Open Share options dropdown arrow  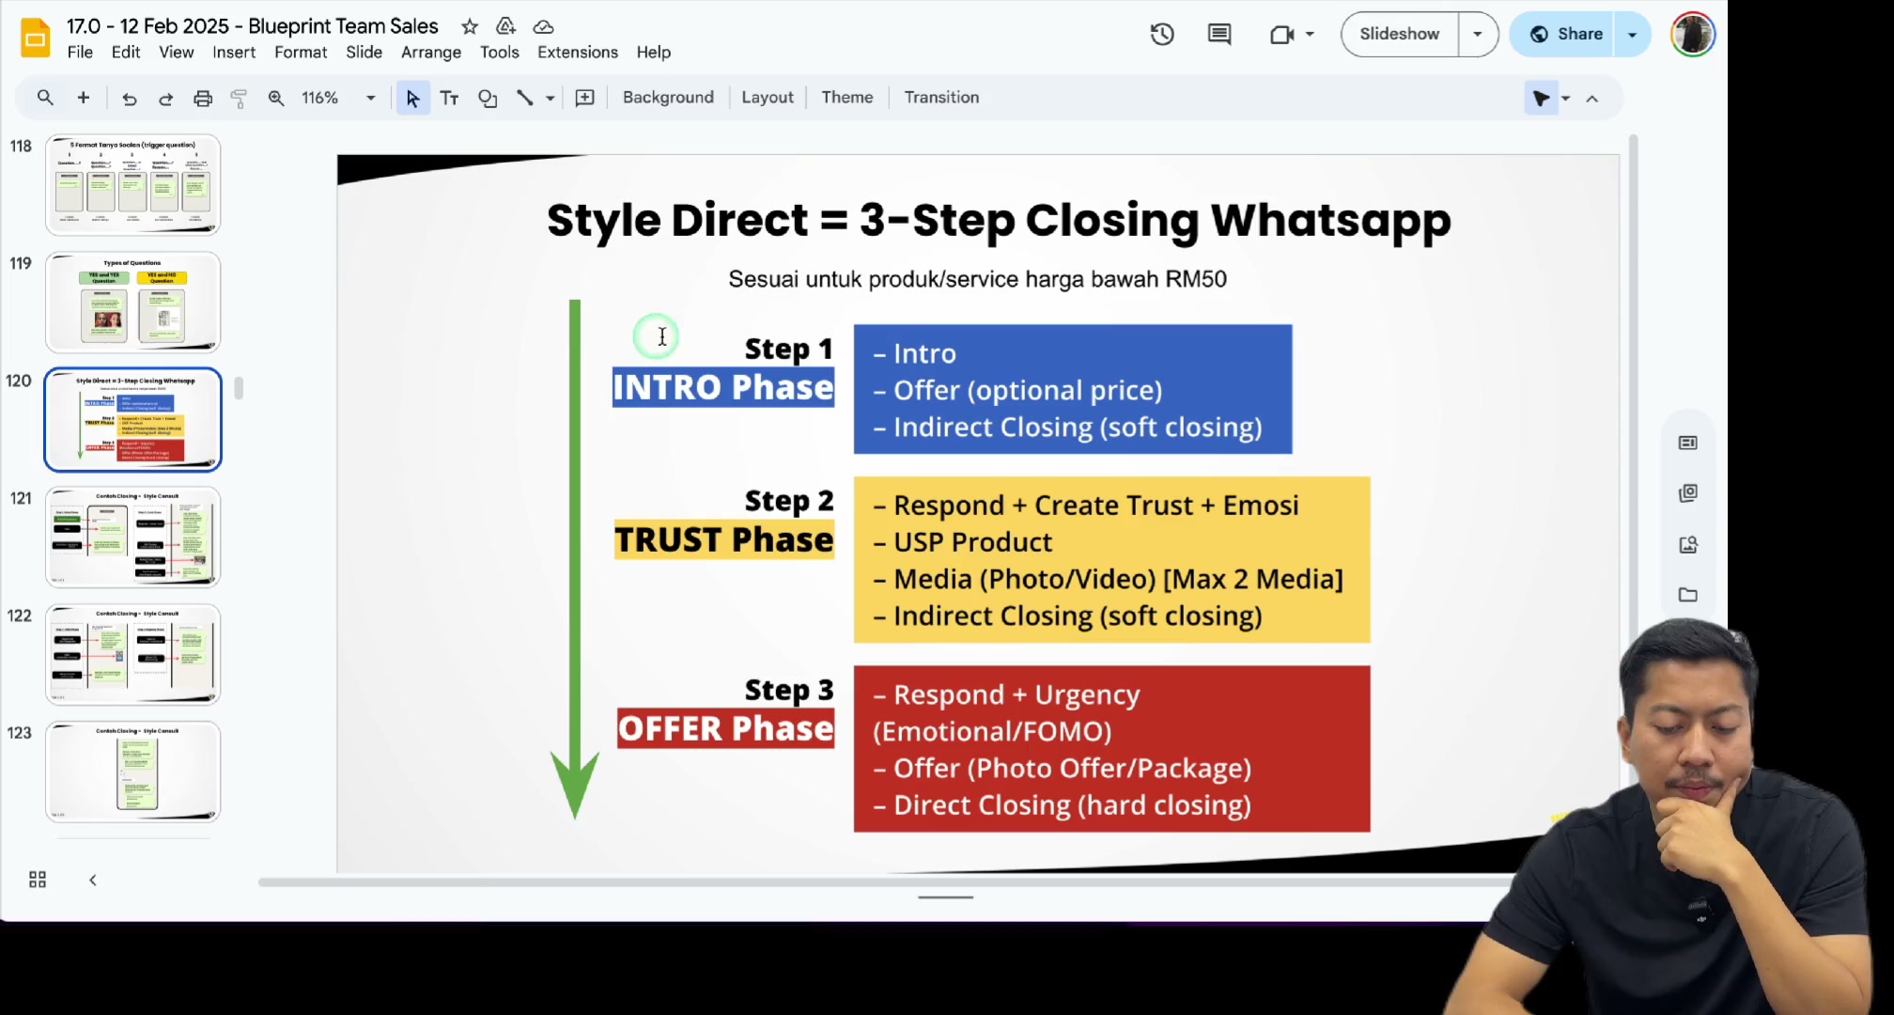click(x=1632, y=35)
